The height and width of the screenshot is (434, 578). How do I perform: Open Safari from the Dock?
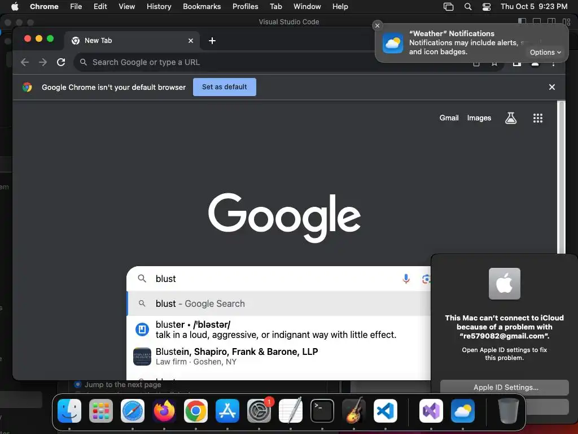[x=133, y=411]
